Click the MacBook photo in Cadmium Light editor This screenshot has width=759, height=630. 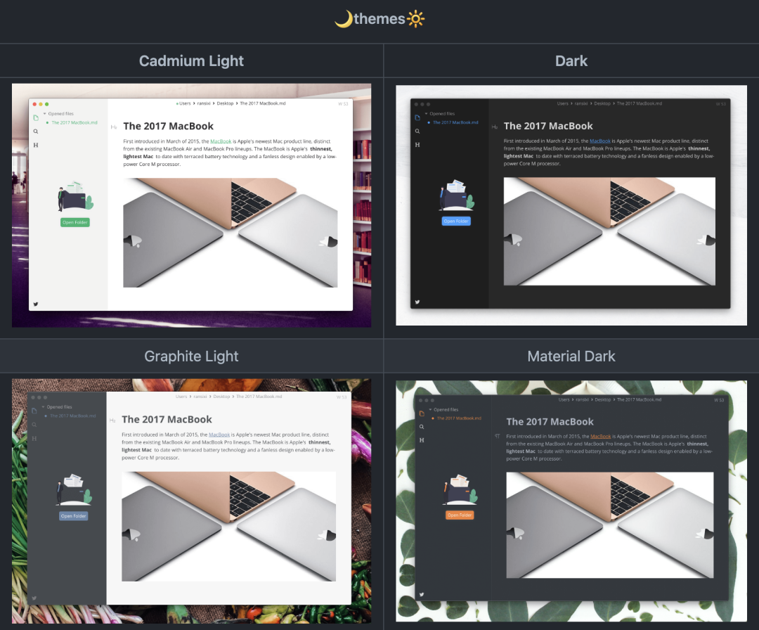(231, 233)
